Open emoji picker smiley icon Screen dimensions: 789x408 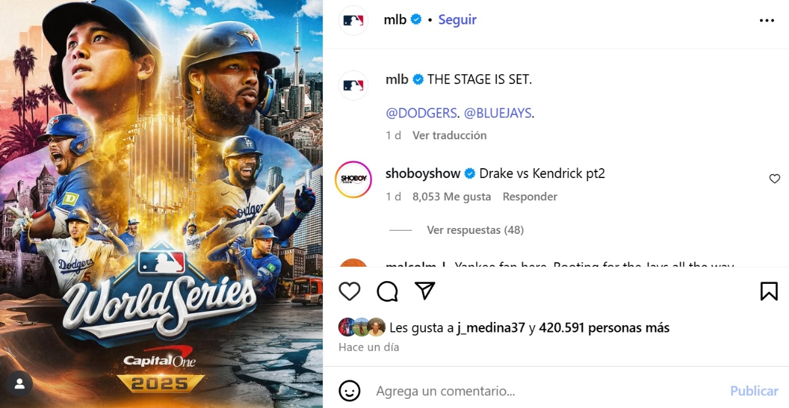350,391
